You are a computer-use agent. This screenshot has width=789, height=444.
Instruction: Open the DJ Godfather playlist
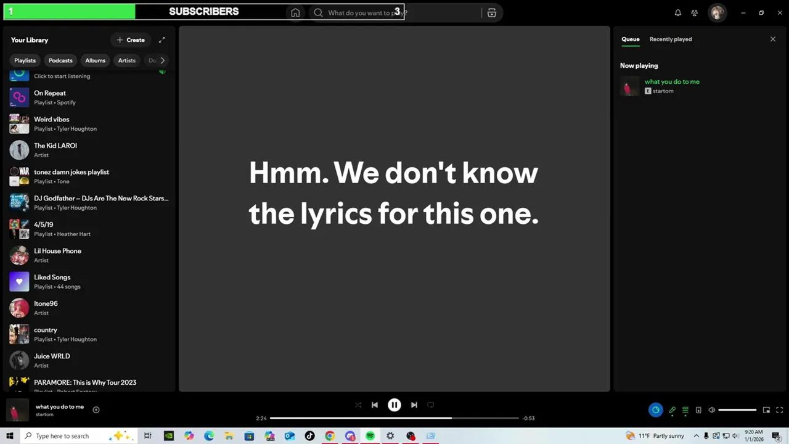89,203
